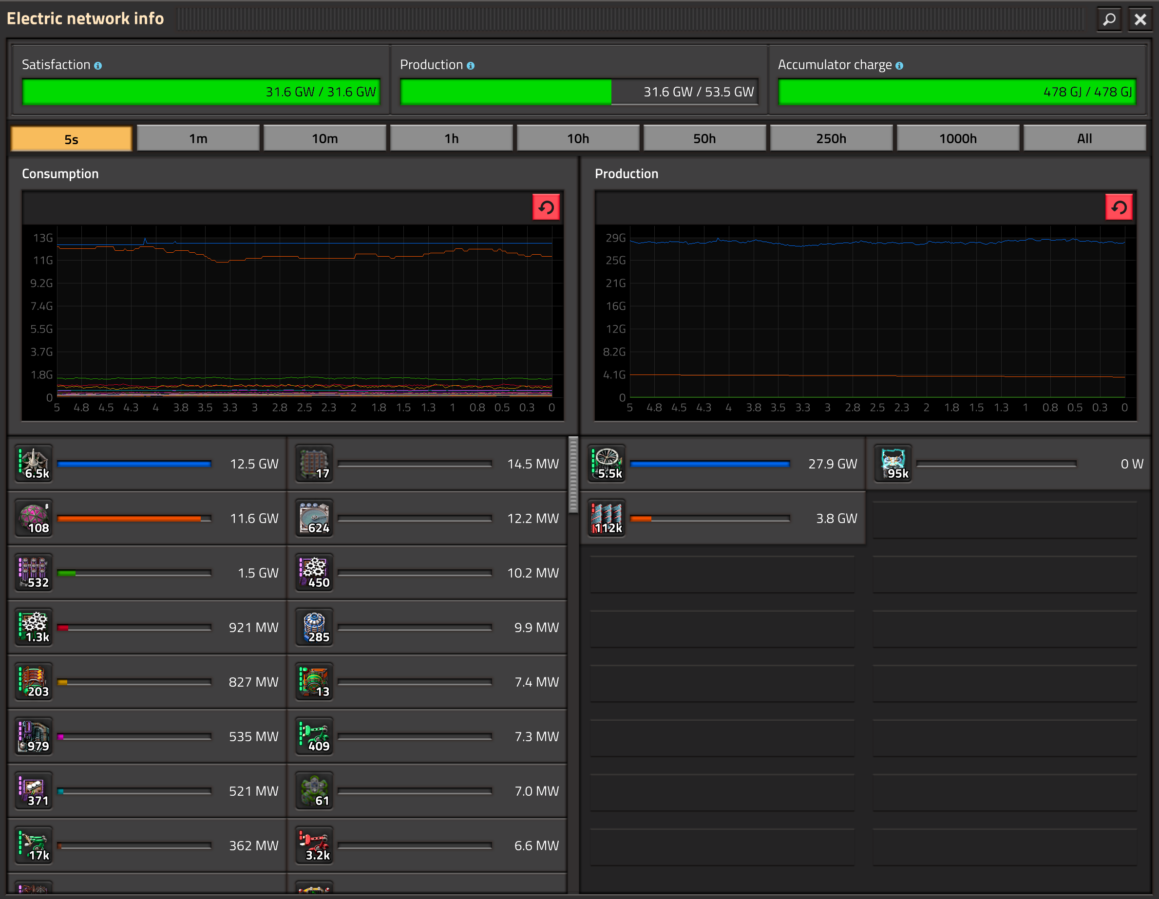Click the 921 MW value text
This screenshot has height=899, width=1159.
pos(254,628)
